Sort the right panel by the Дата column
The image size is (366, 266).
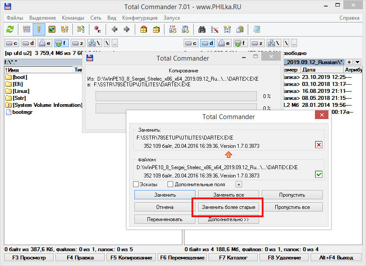[322, 70]
